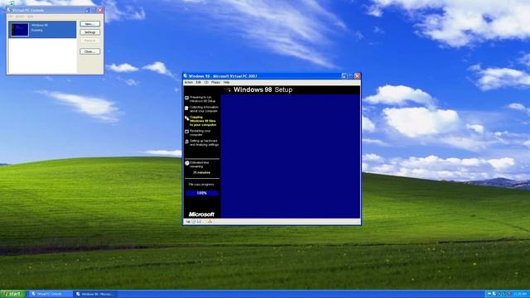
Task: Open Settings in Virtual PC Console
Action: (90, 32)
